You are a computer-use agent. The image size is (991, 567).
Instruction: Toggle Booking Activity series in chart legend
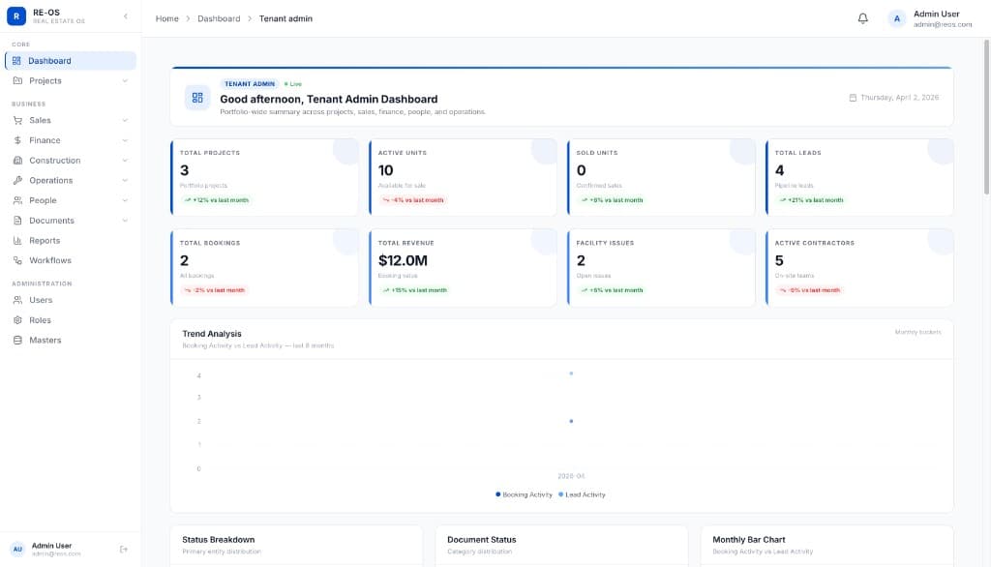point(524,494)
